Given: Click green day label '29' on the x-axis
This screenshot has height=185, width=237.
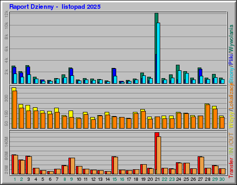Looking at the screenshot, I should (215, 179).
